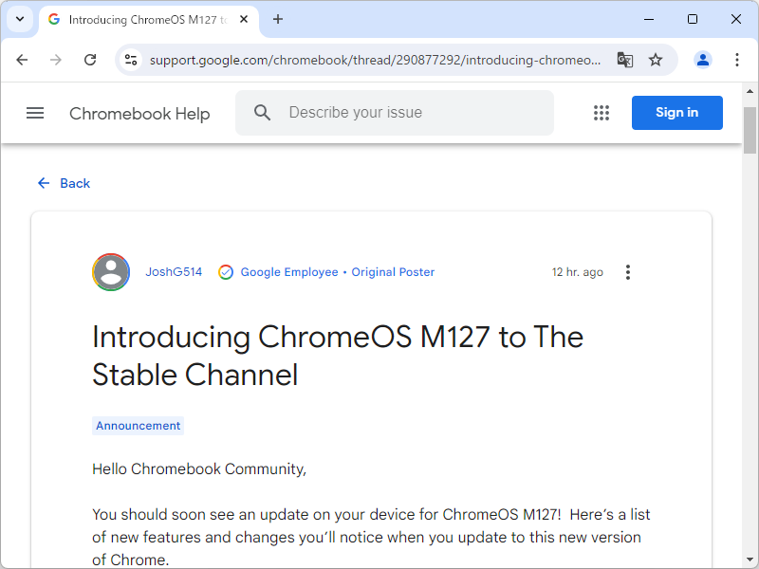Open a new browser tab
The height and width of the screenshot is (569, 759).
click(x=275, y=19)
